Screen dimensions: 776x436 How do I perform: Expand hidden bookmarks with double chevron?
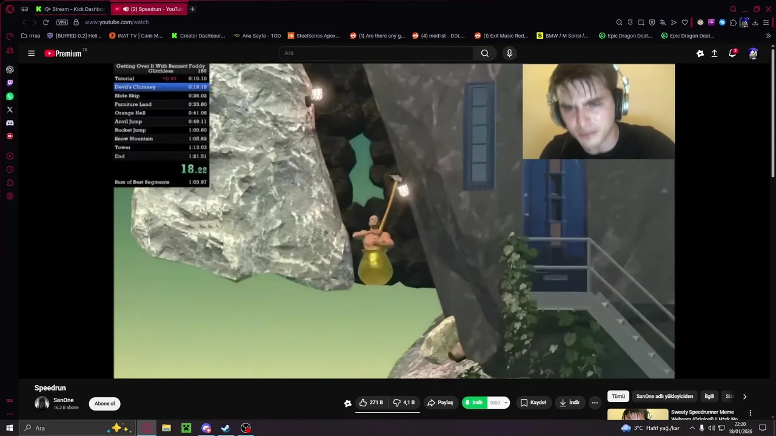pyautogui.click(x=768, y=36)
